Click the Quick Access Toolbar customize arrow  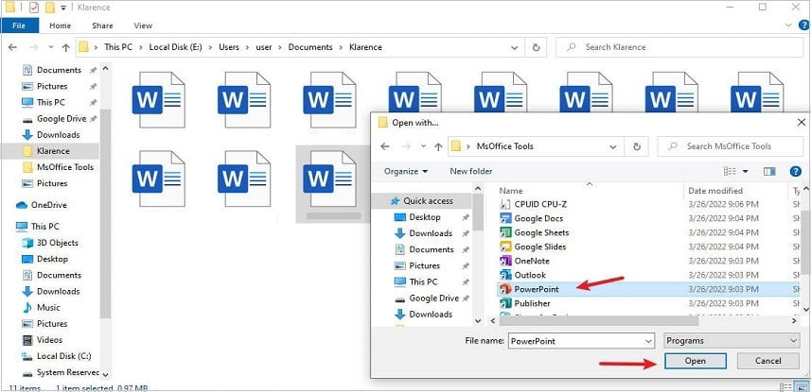pyautogui.click(x=63, y=8)
